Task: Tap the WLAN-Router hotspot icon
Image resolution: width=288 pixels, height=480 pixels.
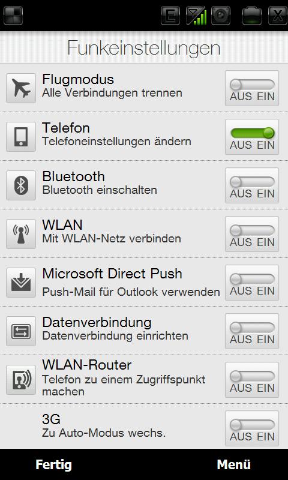Action: coord(21,380)
